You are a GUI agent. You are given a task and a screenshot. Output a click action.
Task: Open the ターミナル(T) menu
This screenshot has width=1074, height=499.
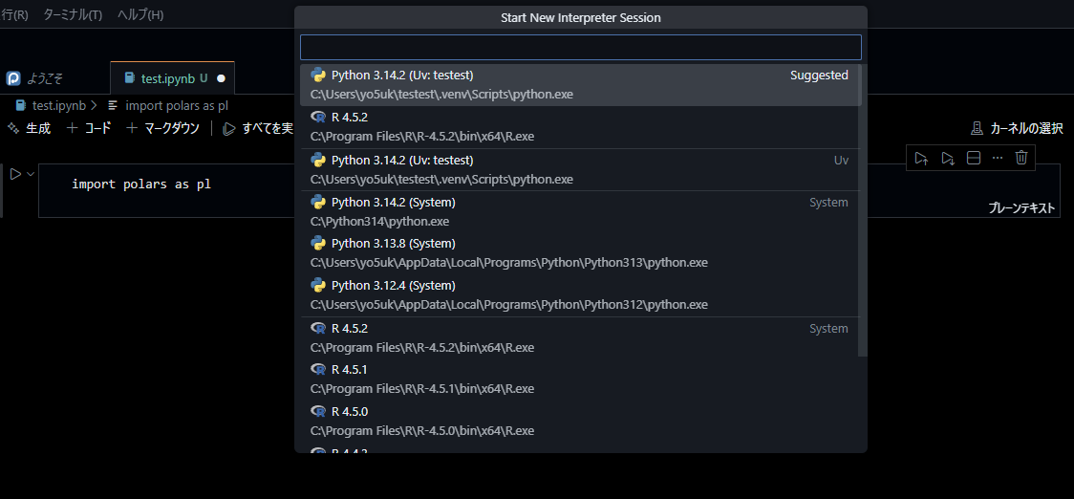click(x=73, y=15)
